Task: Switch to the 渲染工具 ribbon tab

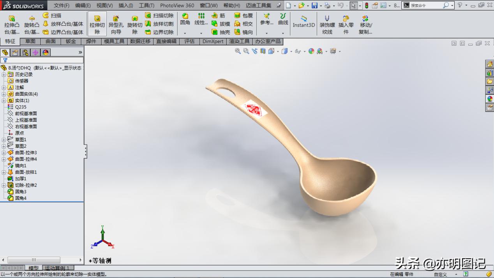Action: [x=239, y=42]
